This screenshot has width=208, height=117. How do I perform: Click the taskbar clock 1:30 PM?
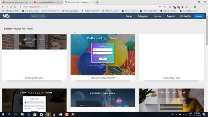tap(197, 114)
